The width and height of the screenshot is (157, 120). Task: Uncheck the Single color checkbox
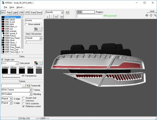coord(2,60)
